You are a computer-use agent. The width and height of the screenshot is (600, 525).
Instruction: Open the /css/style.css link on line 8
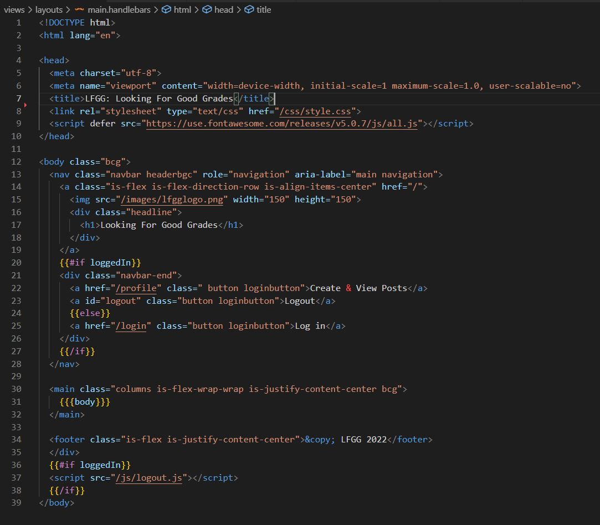point(315,111)
